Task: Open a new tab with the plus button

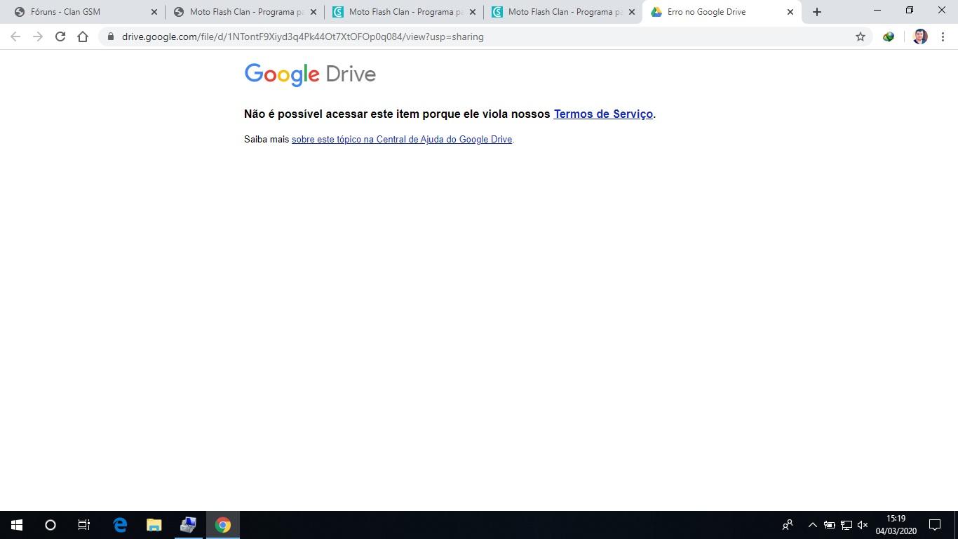Action: point(816,12)
